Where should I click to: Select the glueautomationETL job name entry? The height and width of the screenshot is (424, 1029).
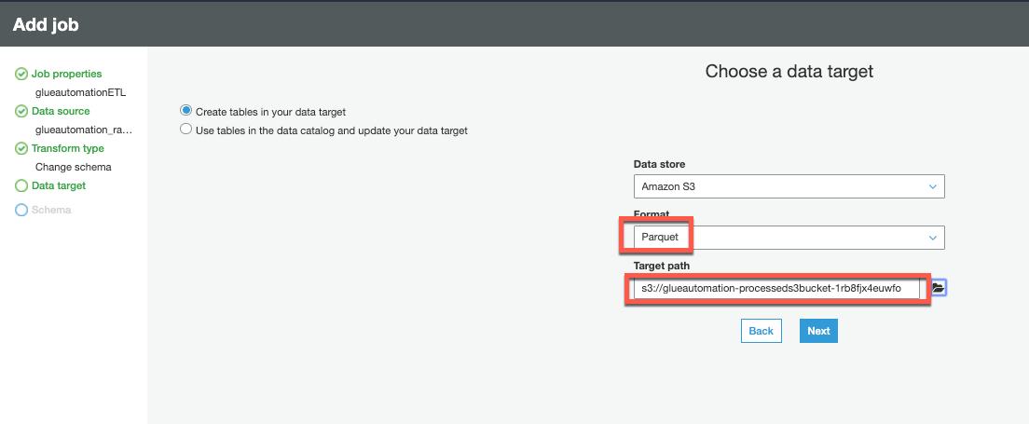(x=81, y=92)
